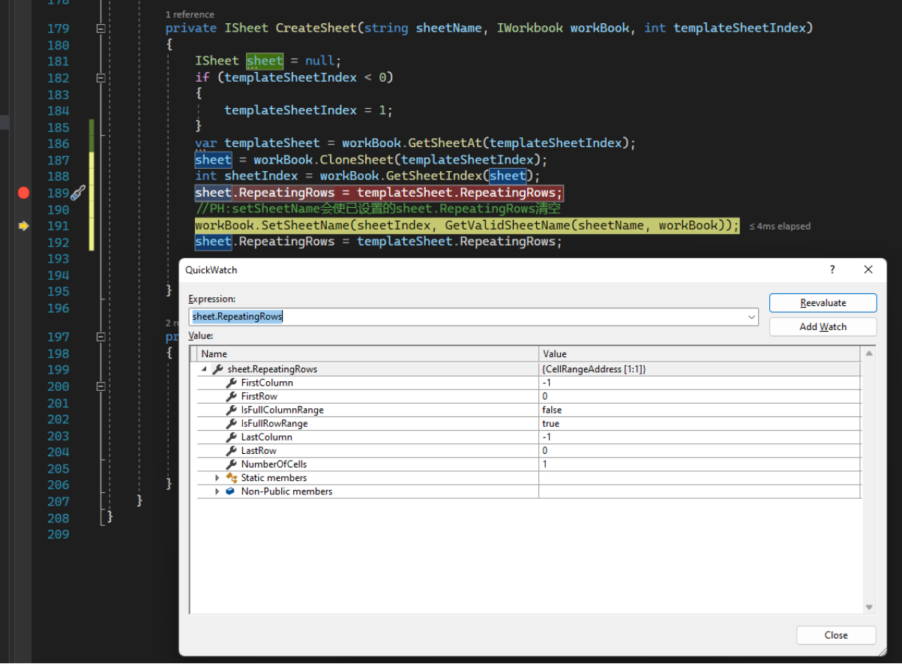Image resolution: width=902 pixels, height=664 pixels.
Task: Open the Expression combo box dropdown
Action: 751,317
